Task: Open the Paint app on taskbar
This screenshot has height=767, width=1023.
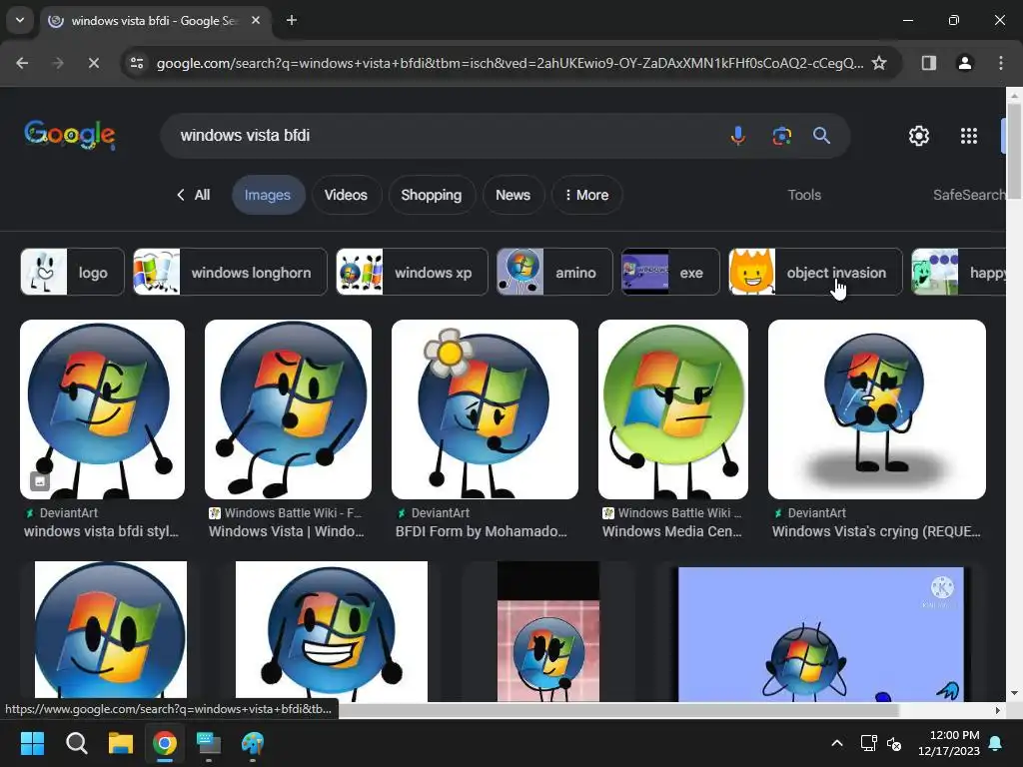Action: (x=253, y=743)
